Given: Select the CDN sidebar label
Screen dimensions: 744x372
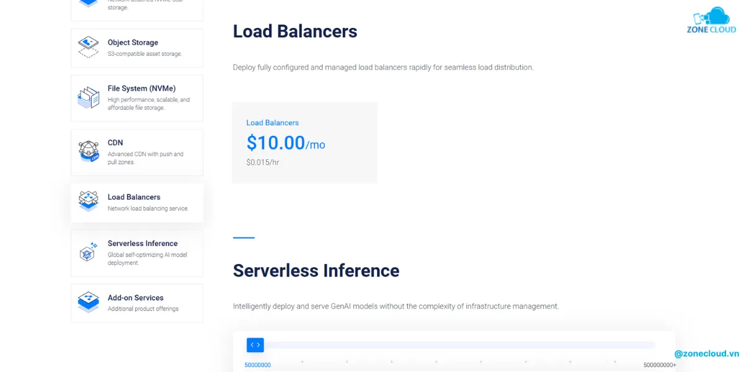Looking at the screenshot, I should tap(115, 143).
